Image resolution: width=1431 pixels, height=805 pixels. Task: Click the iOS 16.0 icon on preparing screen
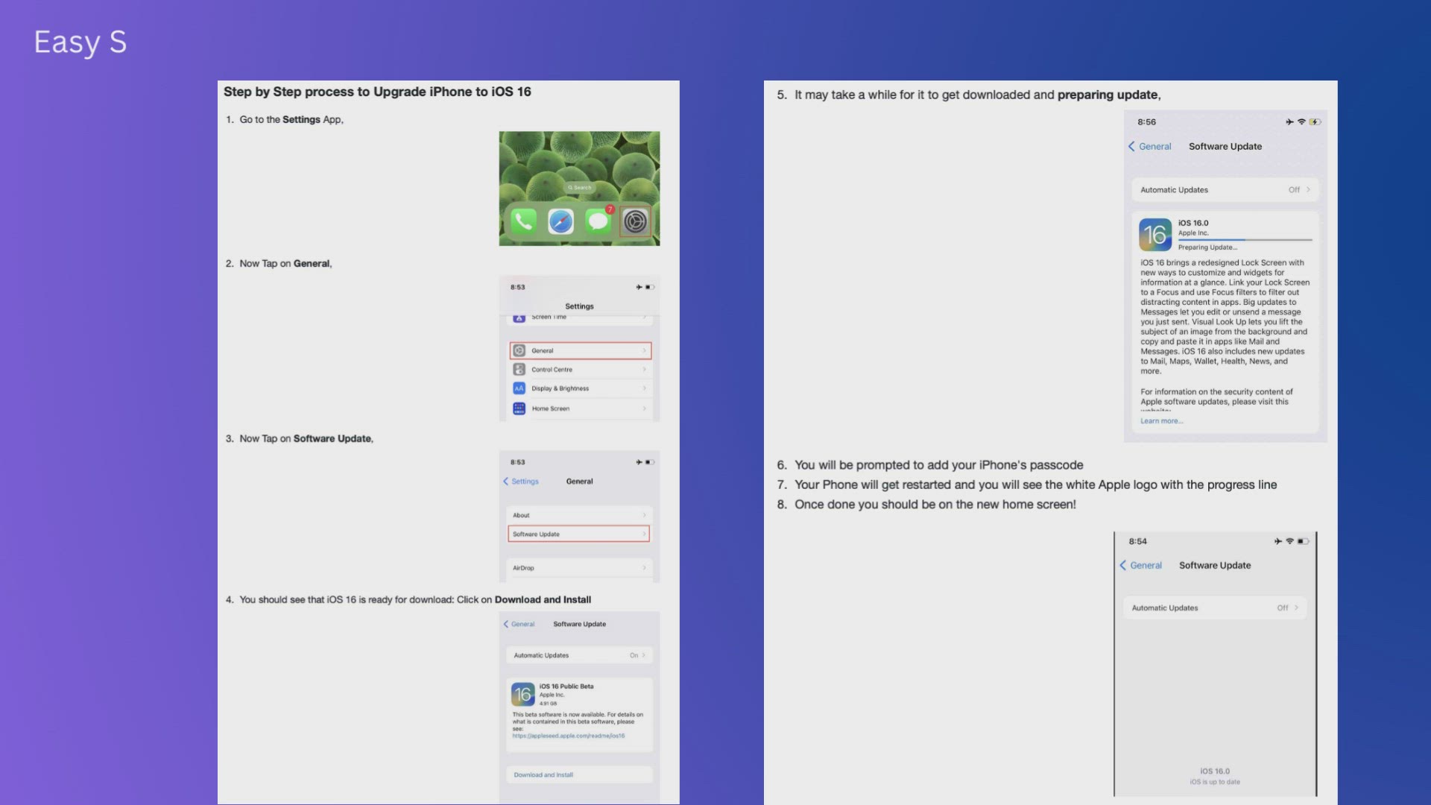(x=1155, y=235)
